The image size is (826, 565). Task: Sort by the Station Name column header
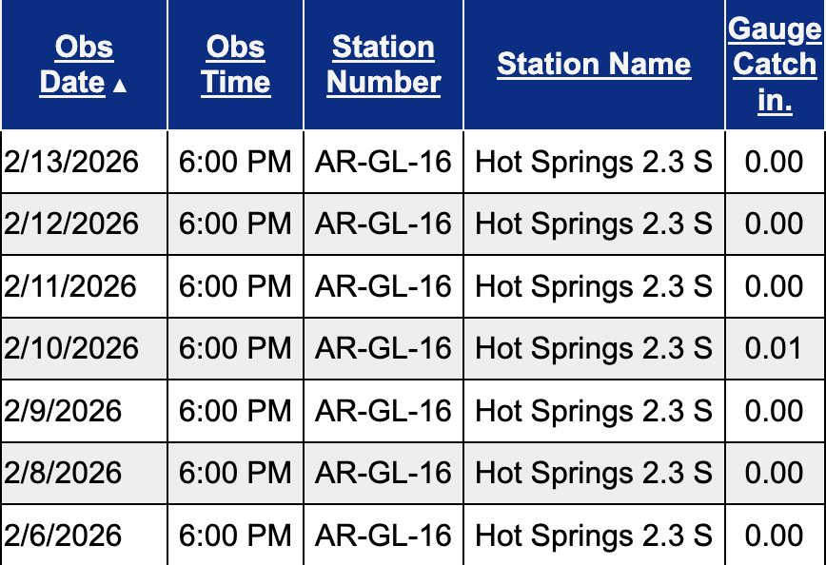coord(594,65)
